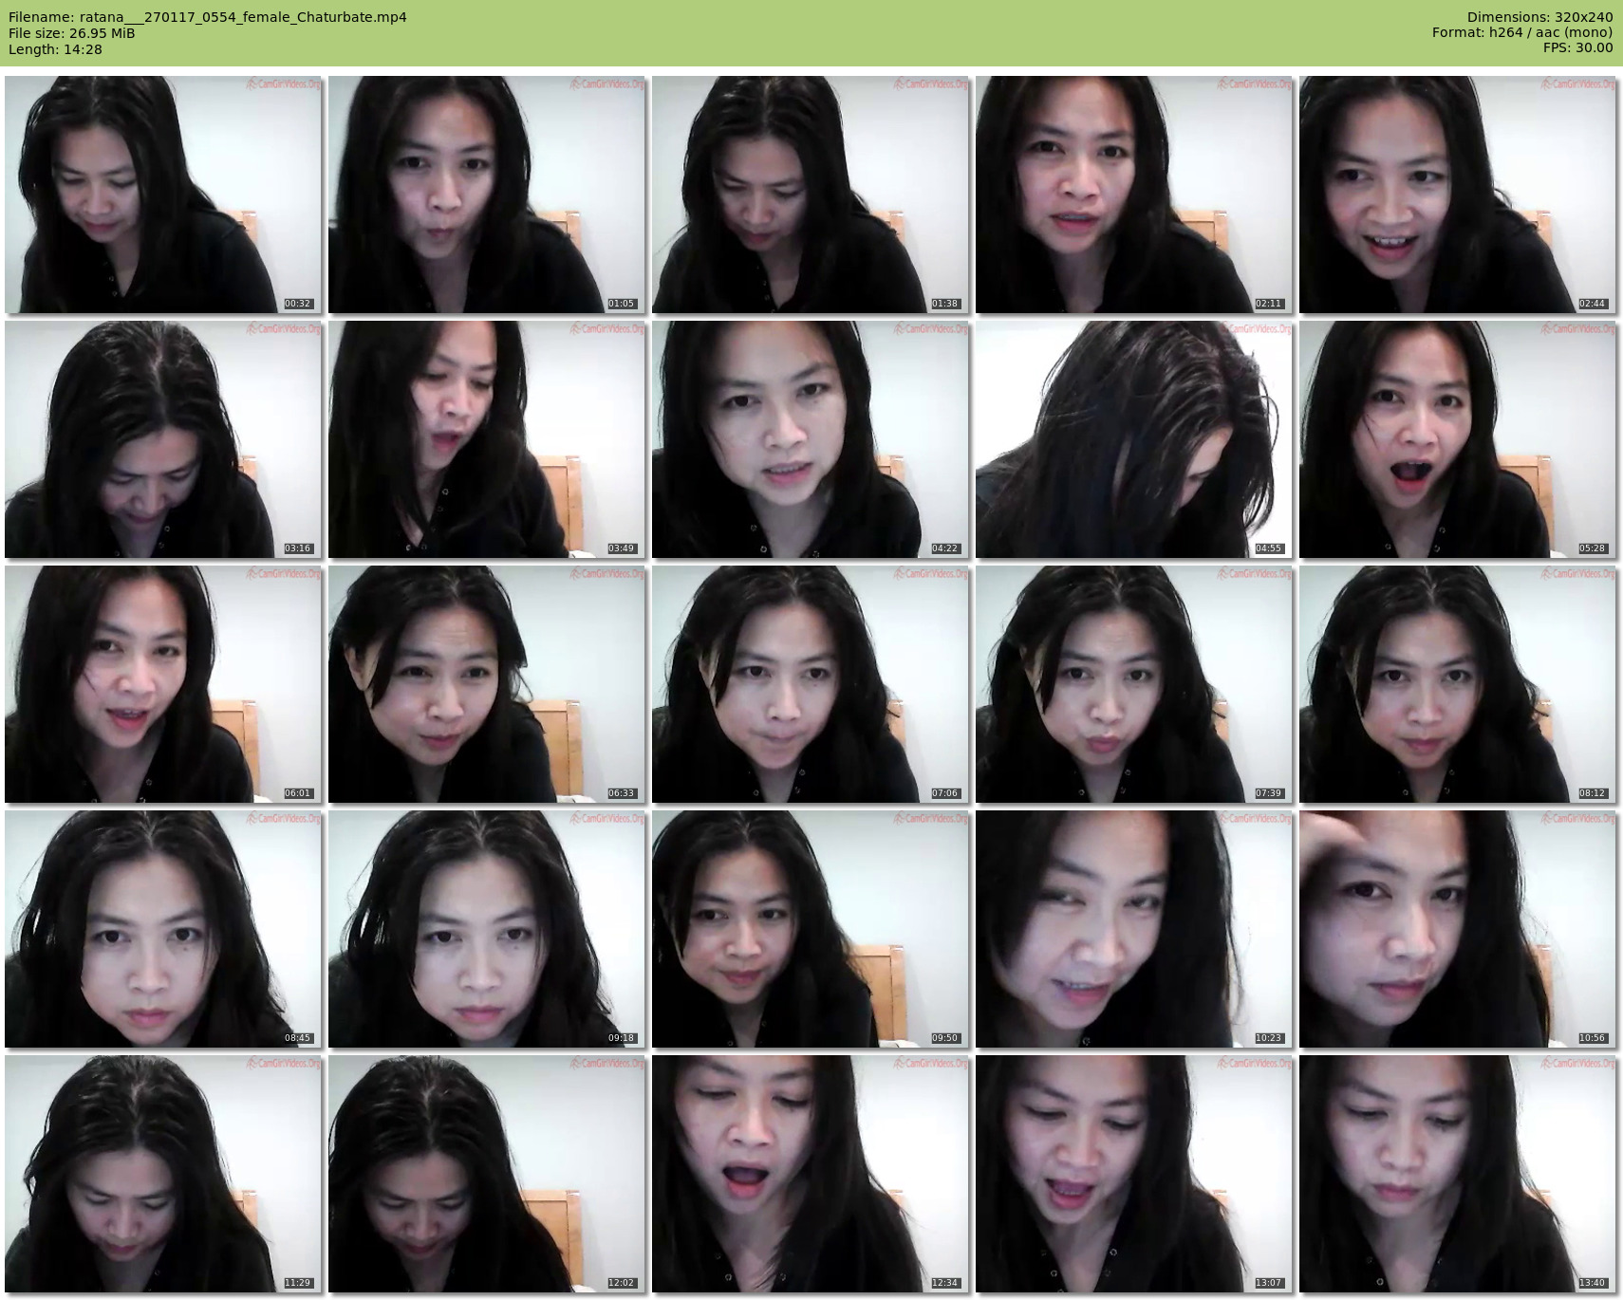Click the 11:29 timestamp label

[297, 1283]
